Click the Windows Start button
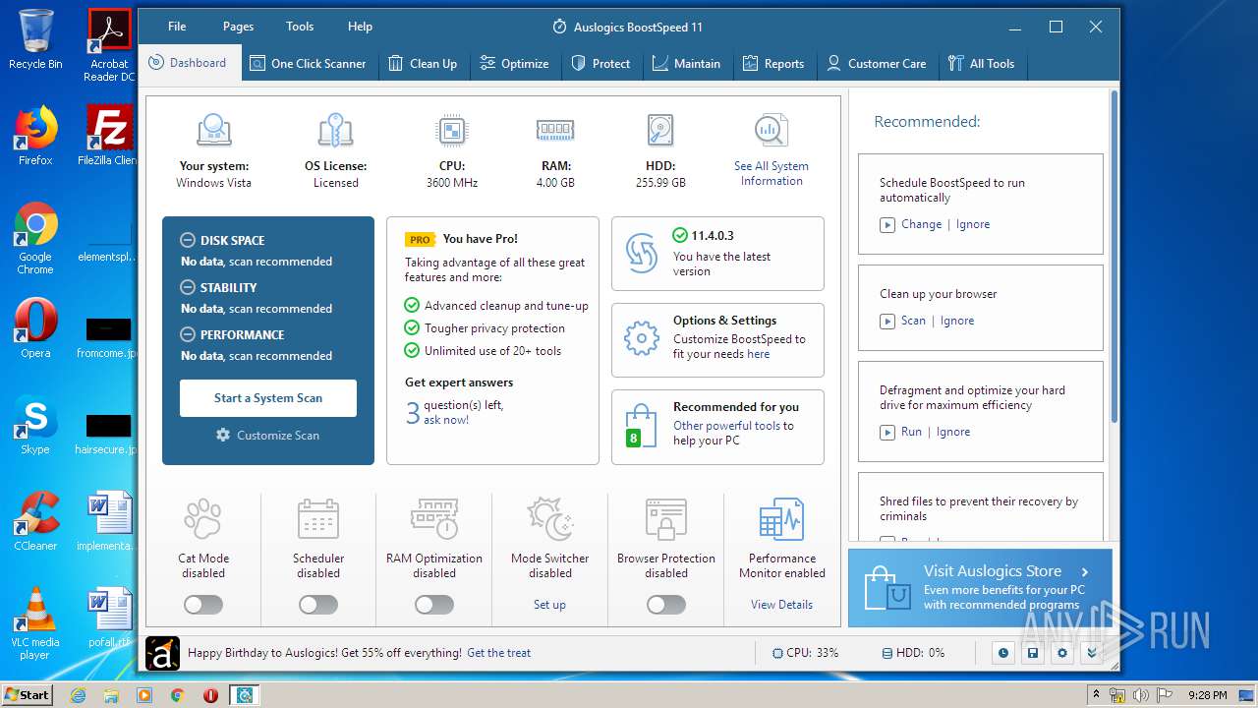Screen dimensions: 1258x708 [x=27, y=695]
